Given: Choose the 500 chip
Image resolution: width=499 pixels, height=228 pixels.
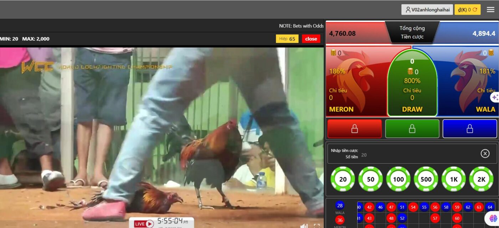Looking at the screenshot, I should (426, 179).
